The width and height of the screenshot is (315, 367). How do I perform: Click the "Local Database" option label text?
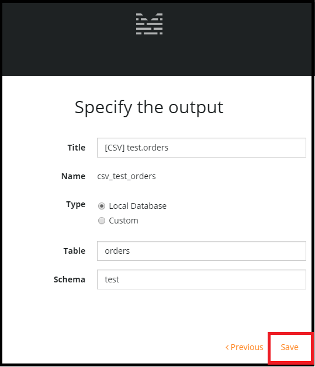137,206
